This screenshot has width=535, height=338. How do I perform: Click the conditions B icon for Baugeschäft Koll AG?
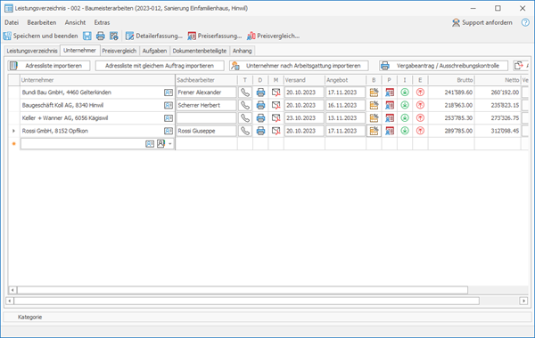pyautogui.click(x=374, y=105)
